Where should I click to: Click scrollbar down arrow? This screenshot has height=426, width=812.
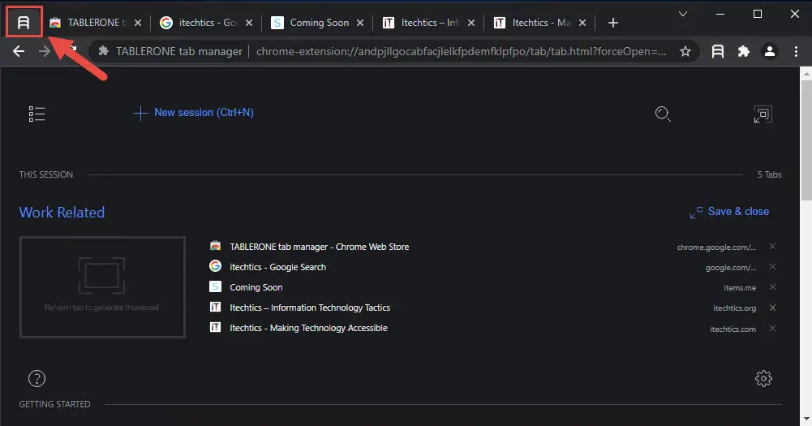click(x=806, y=419)
